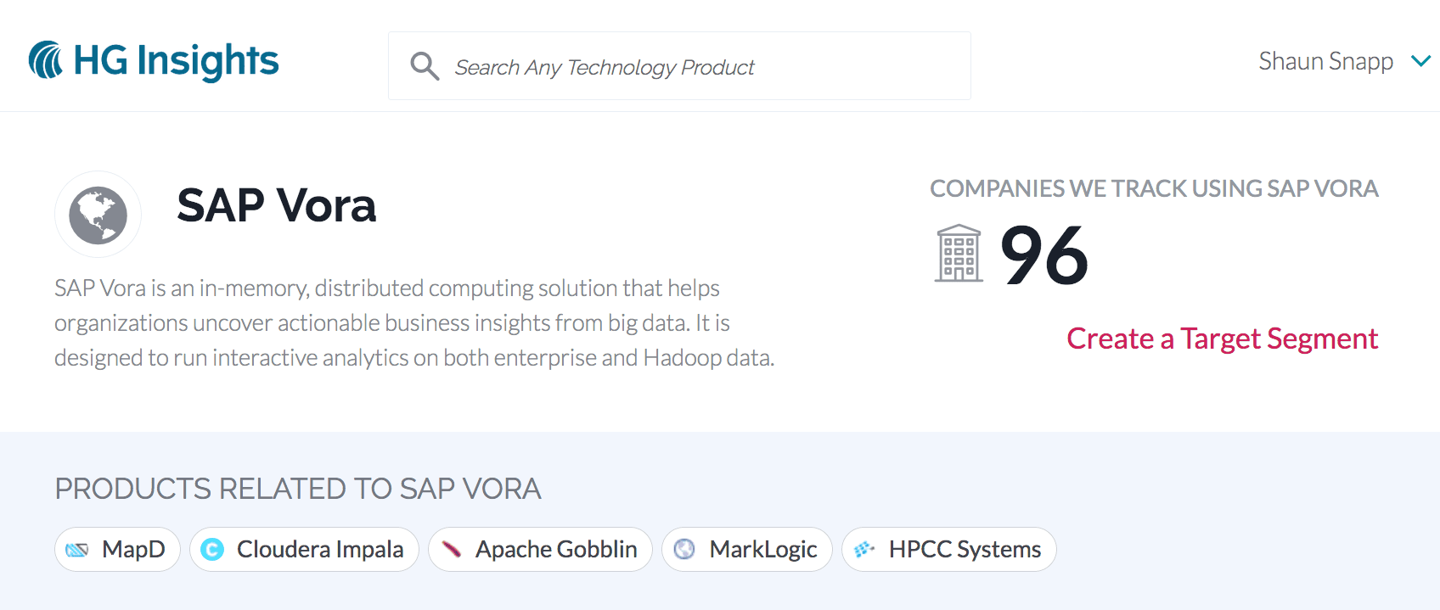Viewport: 1440px width, 610px height.
Task: Click the Products Related to SAP Vora heading
Action: point(298,489)
